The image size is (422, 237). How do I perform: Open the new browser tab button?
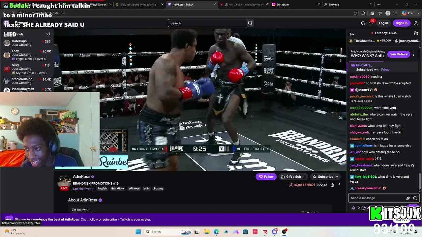379,5
